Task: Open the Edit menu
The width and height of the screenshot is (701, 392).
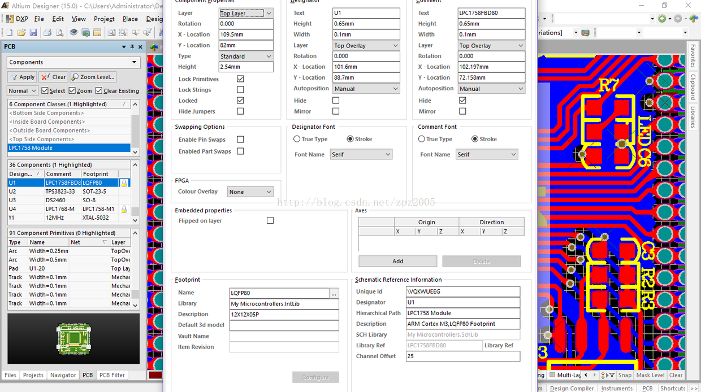Action: coord(58,19)
